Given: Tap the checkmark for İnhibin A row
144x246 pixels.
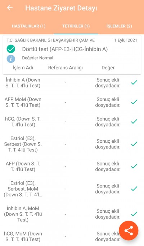Looking at the screenshot, I should click(x=134, y=82).
